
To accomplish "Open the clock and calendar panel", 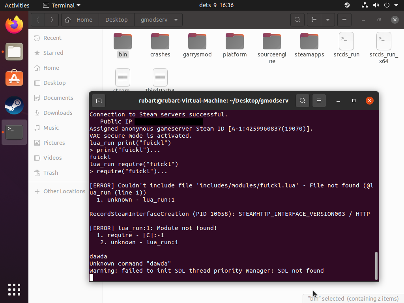I will 217,5.
